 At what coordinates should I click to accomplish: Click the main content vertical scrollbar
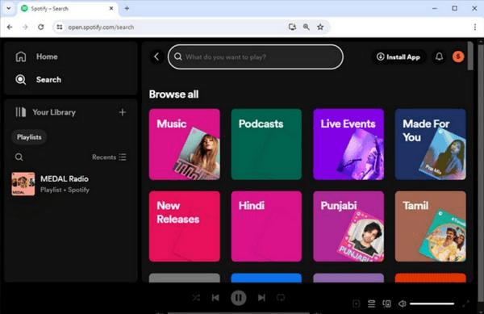click(470, 56)
